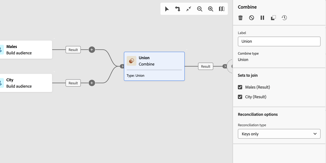This screenshot has width=326, height=163.
Task: Click the undo arrow in the canvas toolbar
Action: click(x=178, y=9)
